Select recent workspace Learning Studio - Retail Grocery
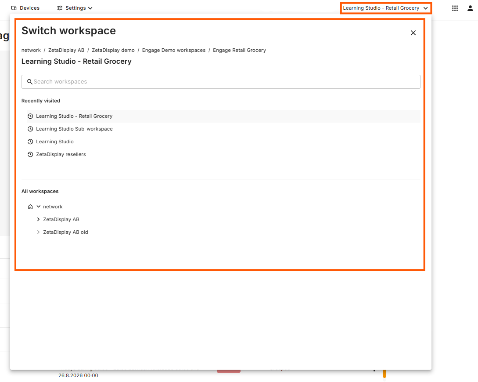The width and height of the screenshot is (478, 382). tap(223, 116)
